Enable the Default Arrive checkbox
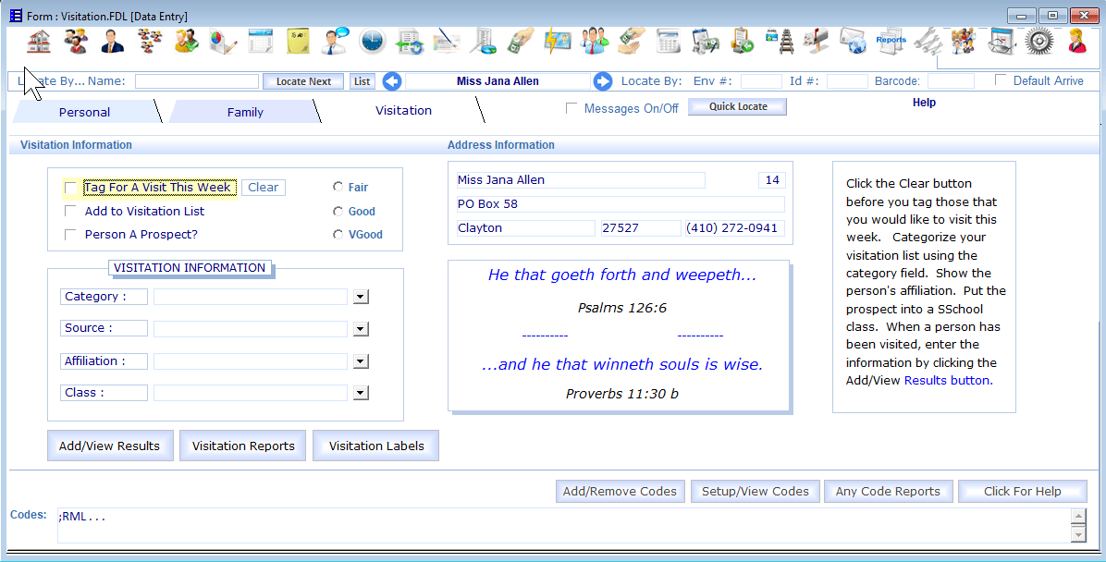Screen dimensions: 1106x562 pos(1001,79)
